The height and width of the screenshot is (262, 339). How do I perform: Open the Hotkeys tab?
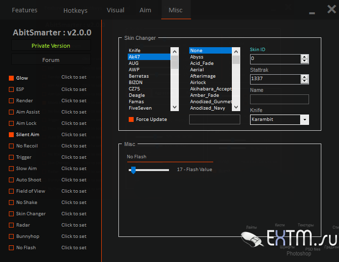[x=75, y=10]
